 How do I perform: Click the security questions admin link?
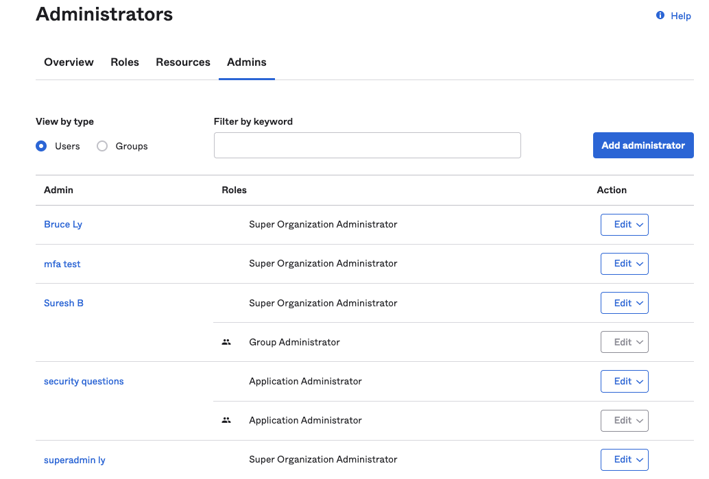point(84,381)
